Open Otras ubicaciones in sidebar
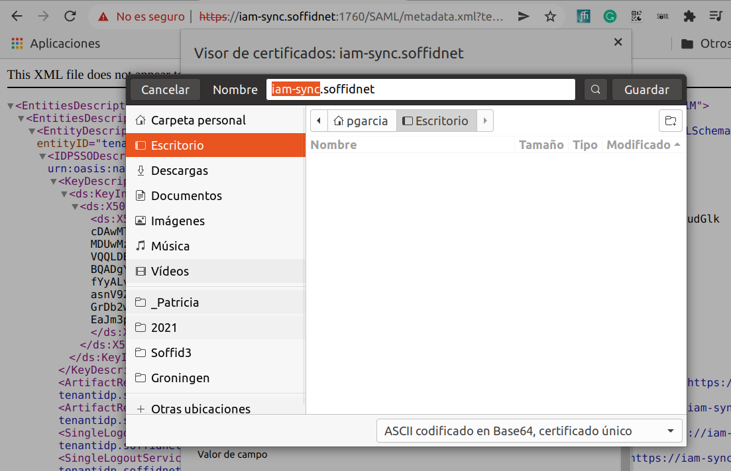 tap(216, 409)
